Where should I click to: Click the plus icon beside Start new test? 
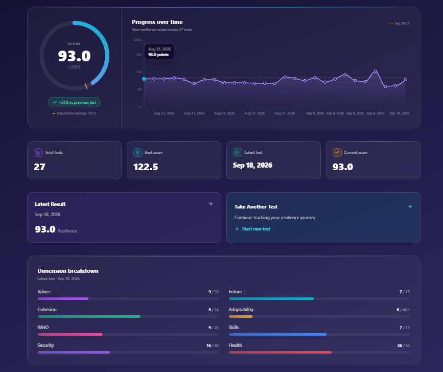coord(237,229)
